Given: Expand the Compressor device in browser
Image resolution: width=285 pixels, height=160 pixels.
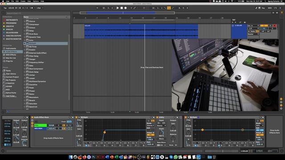Looking at the screenshot, I should [24, 24].
